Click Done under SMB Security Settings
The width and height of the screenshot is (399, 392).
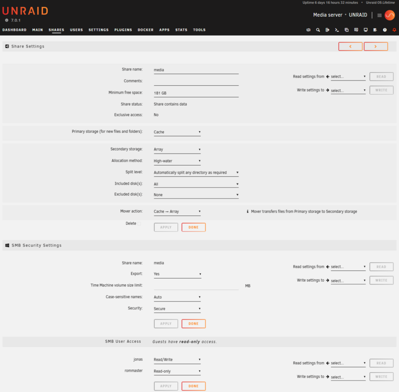tap(193, 324)
